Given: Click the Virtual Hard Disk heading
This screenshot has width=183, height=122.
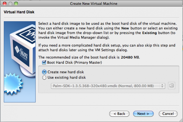Looking at the screenshot, I should point(19,12).
